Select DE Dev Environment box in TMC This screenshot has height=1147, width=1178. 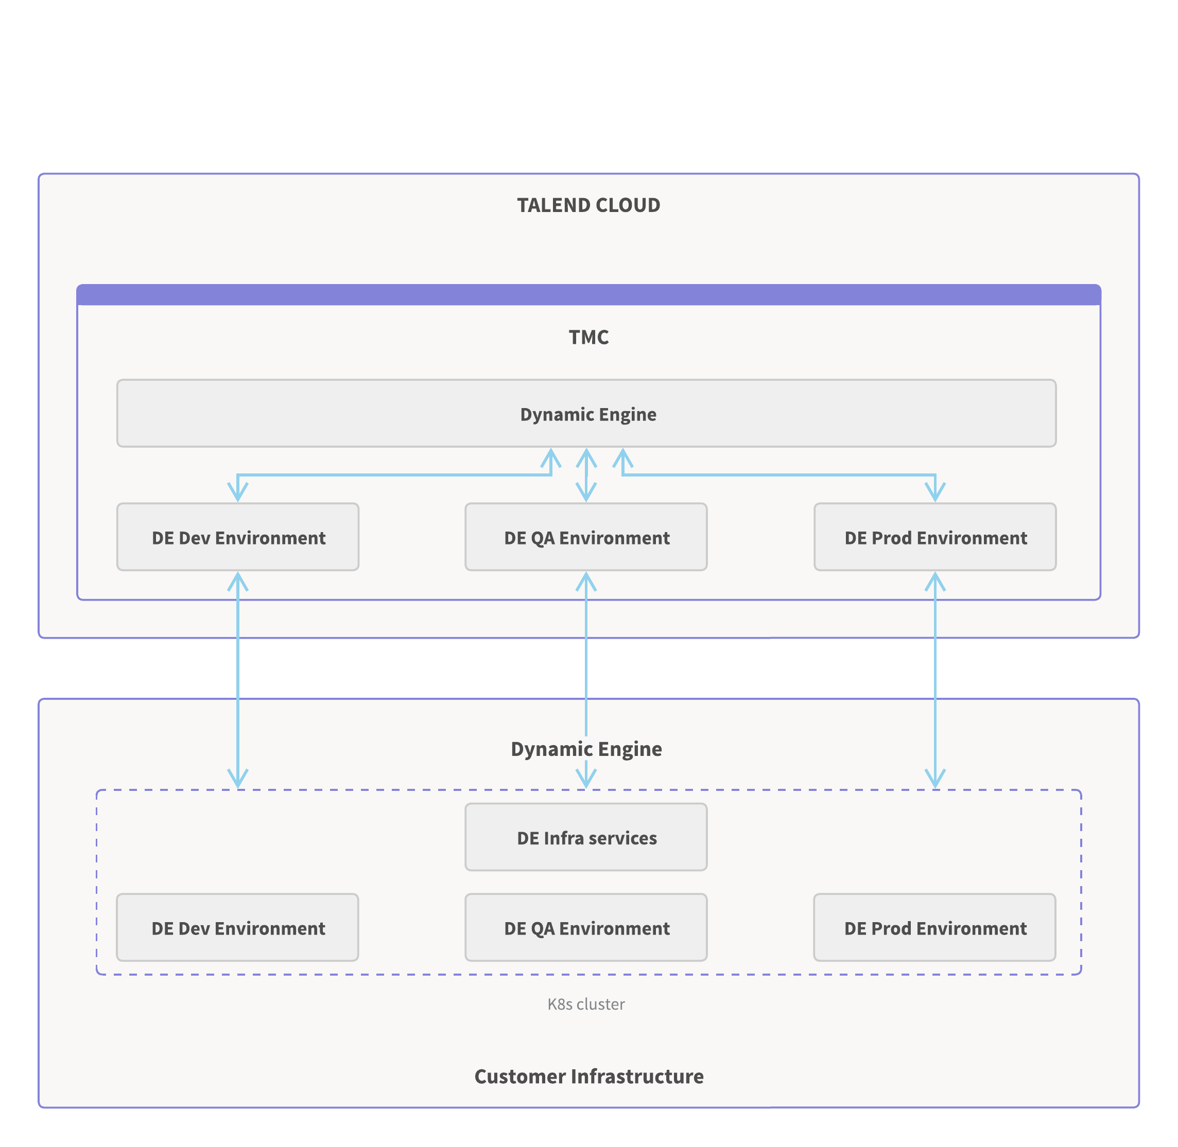click(x=237, y=537)
